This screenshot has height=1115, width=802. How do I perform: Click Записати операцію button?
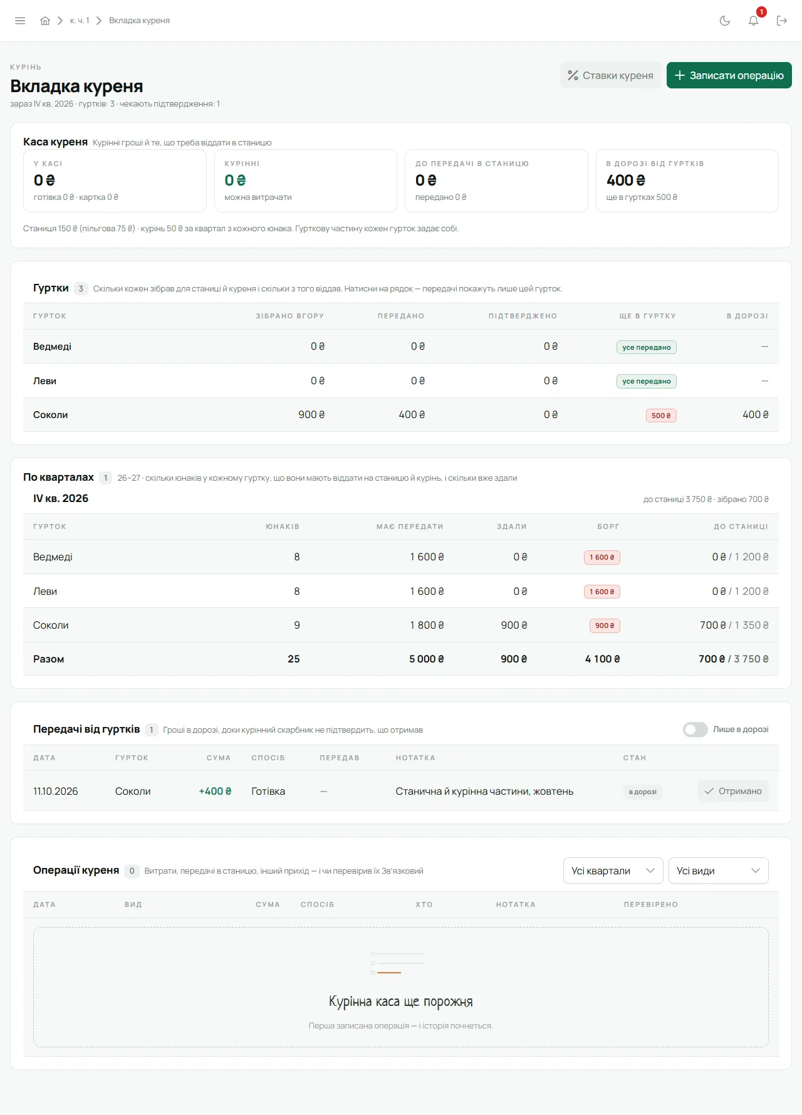tap(729, 75)
